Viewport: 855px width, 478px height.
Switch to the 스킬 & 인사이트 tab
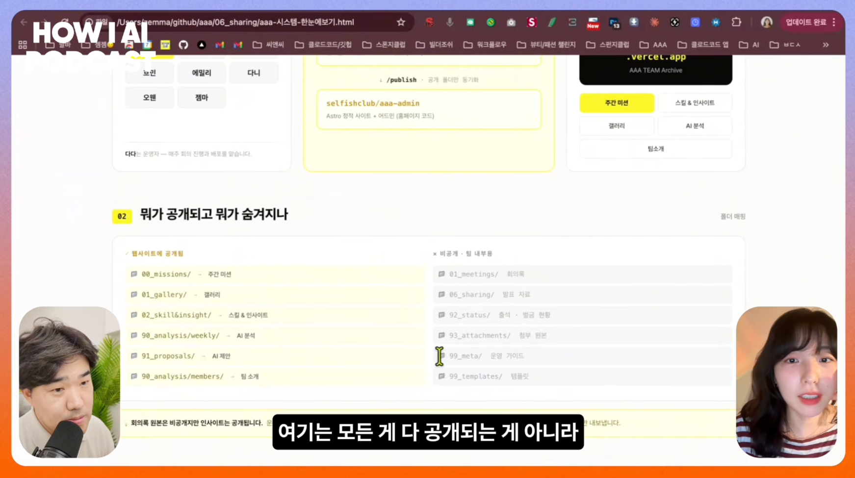[x=695, y=103]
